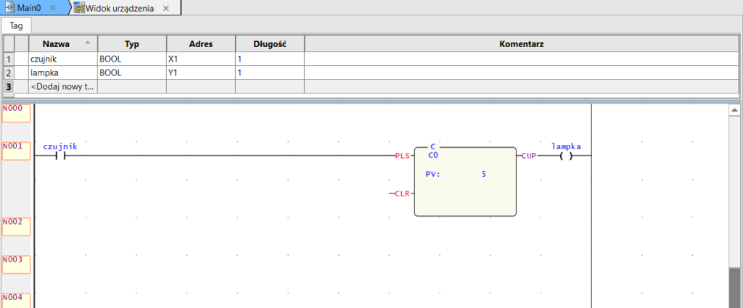Click the Adres column header
The height and width of the screenshot is (308, 743).
click(201, 44)
